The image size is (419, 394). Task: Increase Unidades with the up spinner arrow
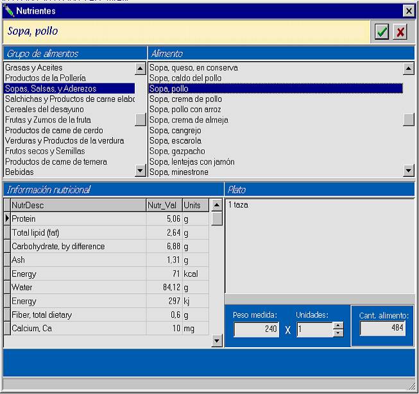pos(338,325)
